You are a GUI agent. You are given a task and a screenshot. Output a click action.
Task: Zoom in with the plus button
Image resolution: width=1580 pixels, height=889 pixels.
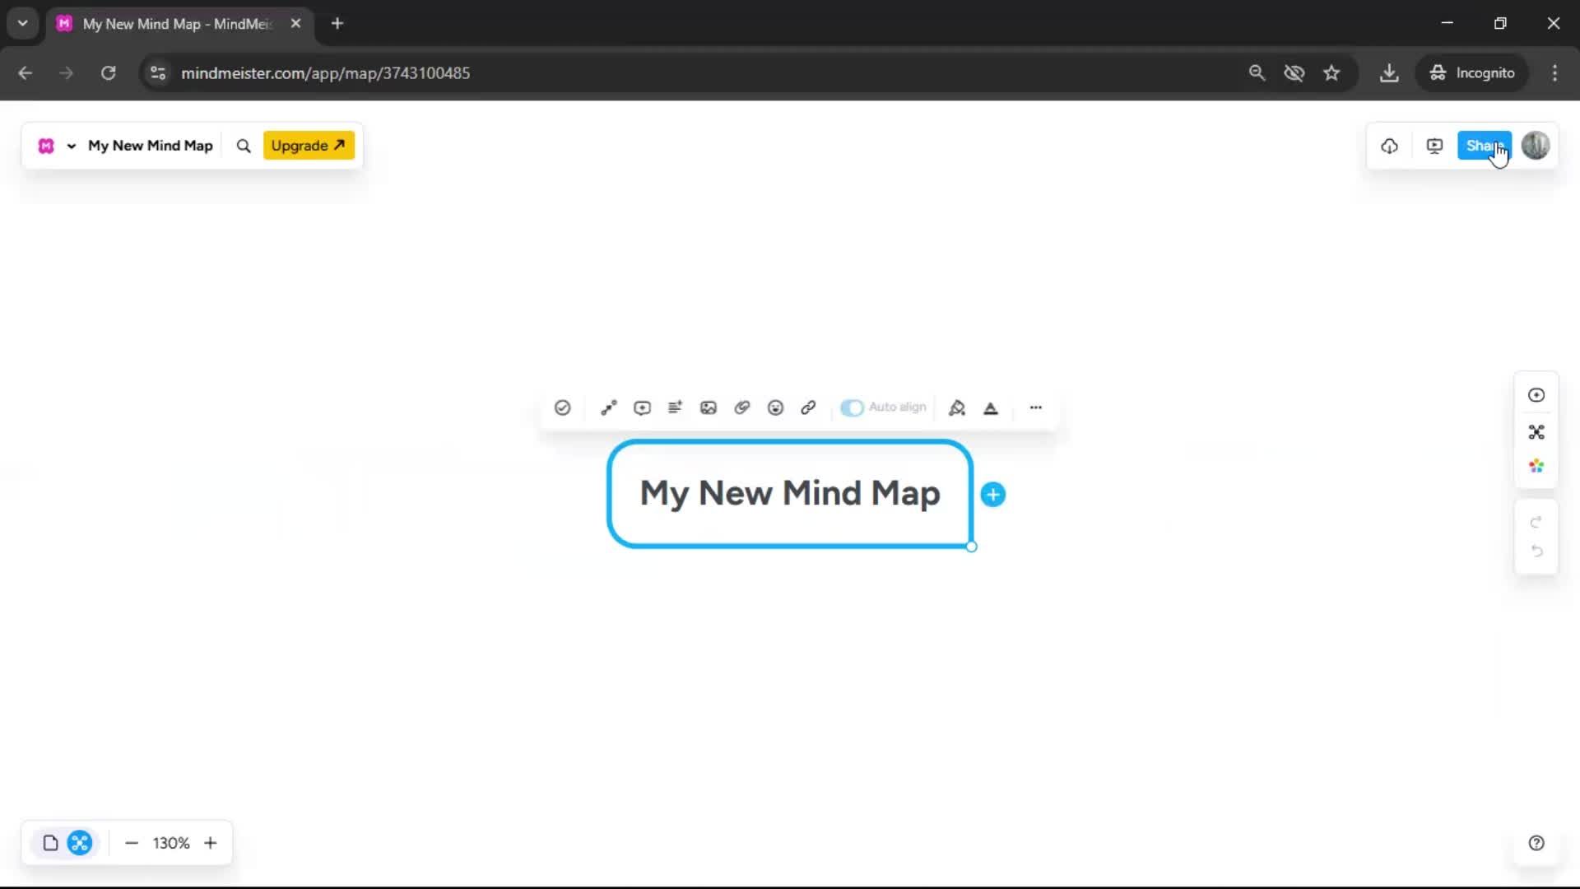click(x=211, y=843)
